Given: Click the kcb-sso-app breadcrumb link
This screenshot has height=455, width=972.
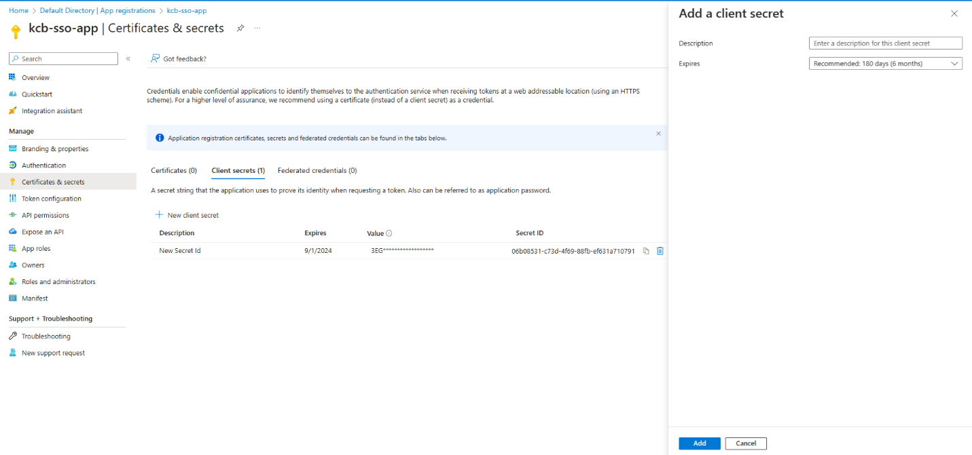Looking at the screenshot, I should [187, 11].
